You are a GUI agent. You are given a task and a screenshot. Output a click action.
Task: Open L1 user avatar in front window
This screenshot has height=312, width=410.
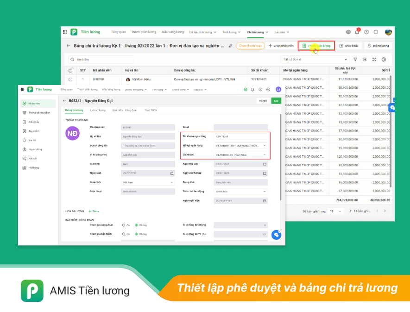278,90
